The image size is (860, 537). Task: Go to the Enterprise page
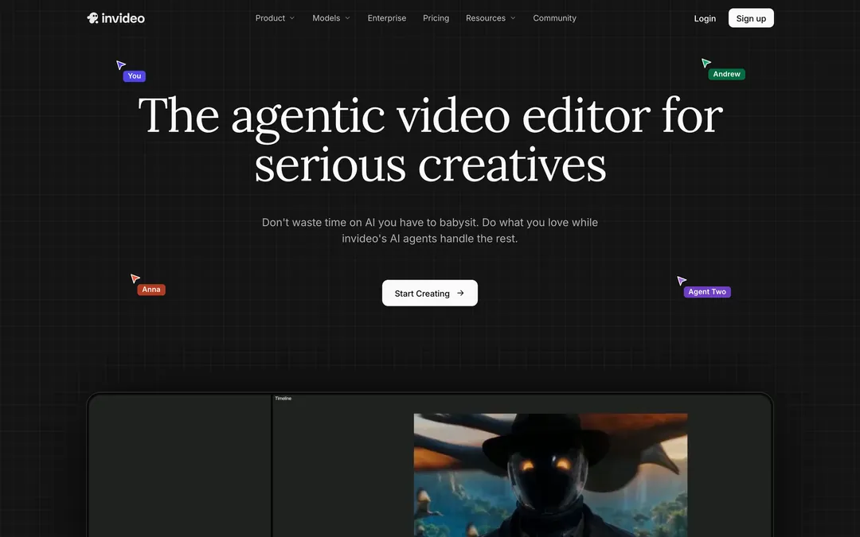(x=387, y=18)
